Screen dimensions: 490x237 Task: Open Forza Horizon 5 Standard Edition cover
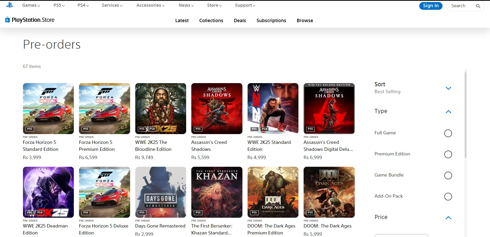[x=48, y=108]
